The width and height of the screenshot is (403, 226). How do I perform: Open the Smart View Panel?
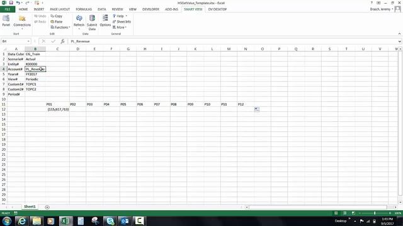[x=6, y=21]
